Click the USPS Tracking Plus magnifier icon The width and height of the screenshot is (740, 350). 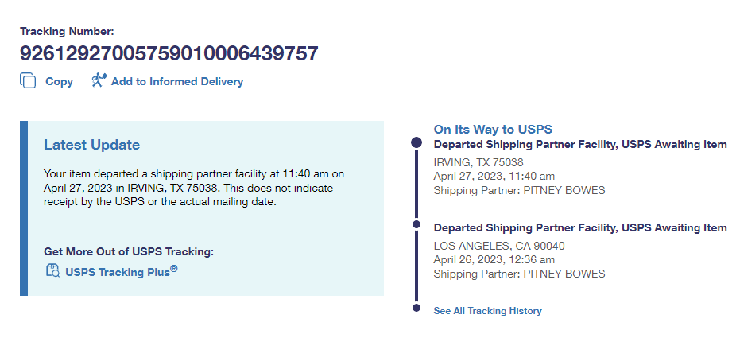click(52, 271)
